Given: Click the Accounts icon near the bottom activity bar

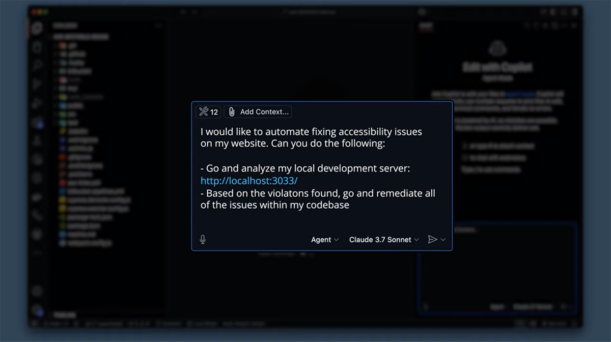Looking at the screenshot, I should [36, 291].
